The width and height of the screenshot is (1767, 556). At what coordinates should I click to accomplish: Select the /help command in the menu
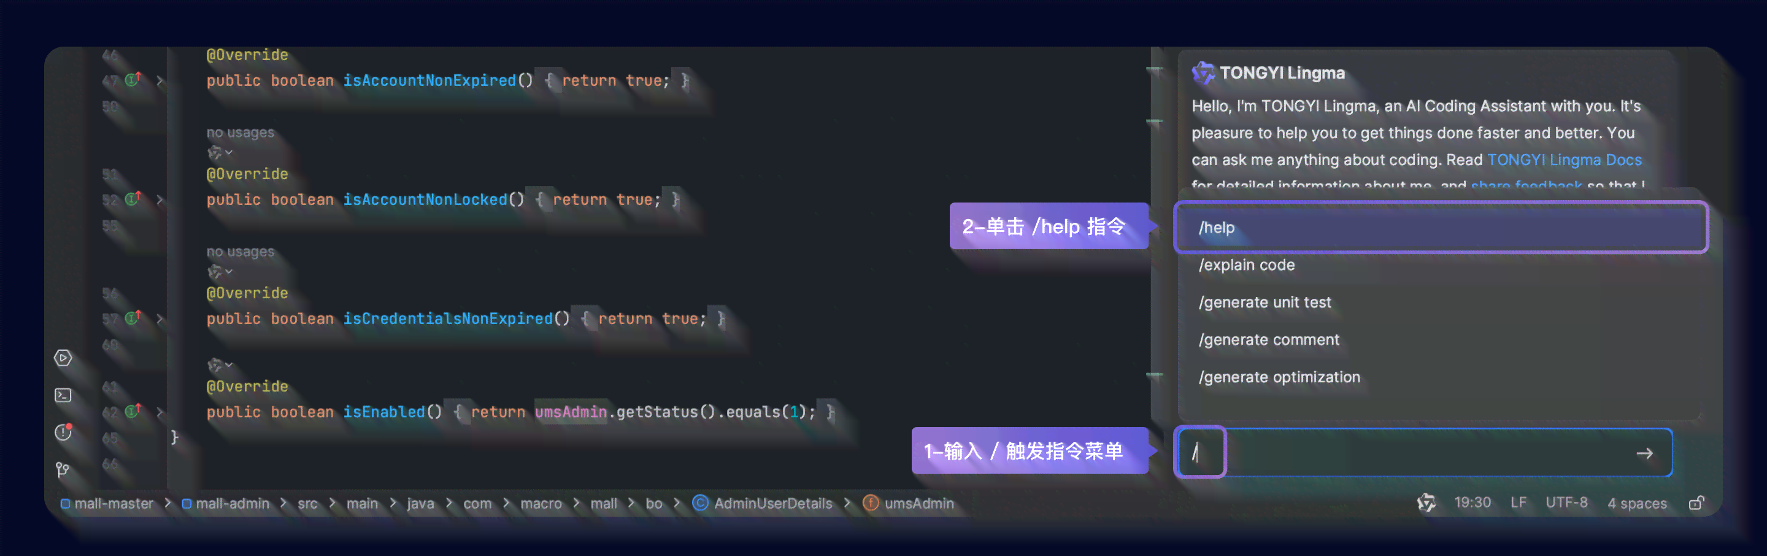point(1440,227)
